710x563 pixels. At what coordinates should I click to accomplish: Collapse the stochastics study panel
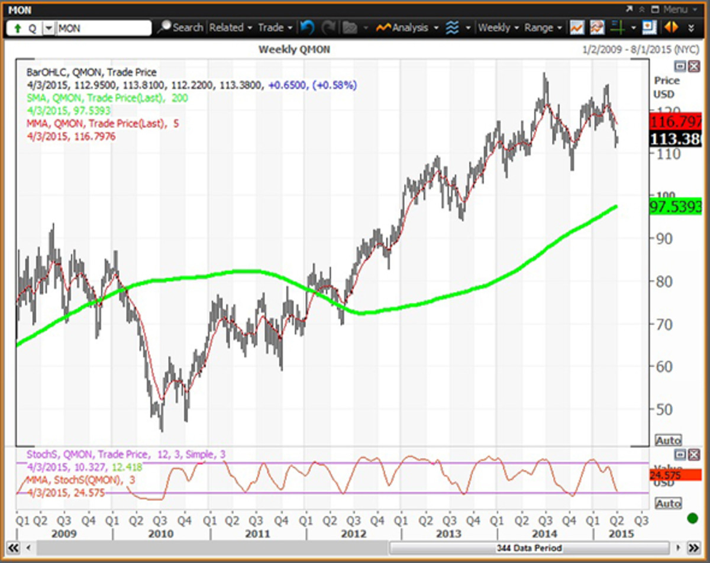679,455
